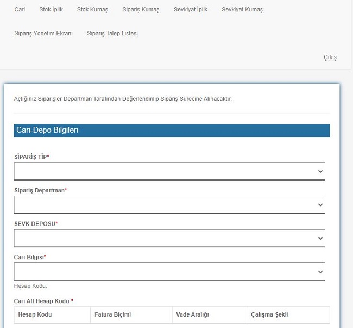Navigate to Sipariş Kumaş
This screenshot has height=328, width=353.
click(x=141, y=9)
